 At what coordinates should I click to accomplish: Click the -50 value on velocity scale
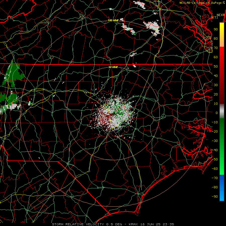click(215, 159)
